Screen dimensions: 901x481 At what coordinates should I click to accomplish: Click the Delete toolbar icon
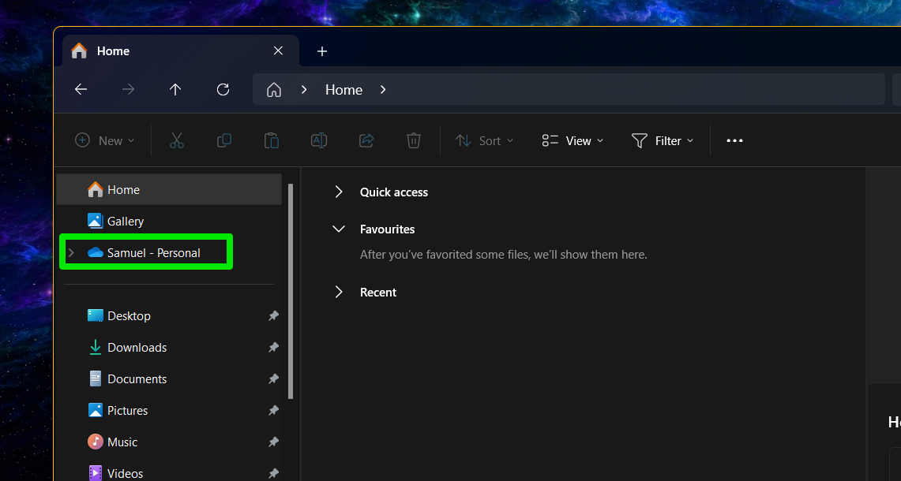(x=413, y=140)
